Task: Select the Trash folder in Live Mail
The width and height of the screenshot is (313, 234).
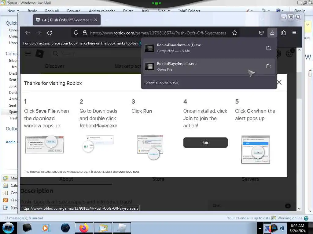Action: click(x=13, y=118)
